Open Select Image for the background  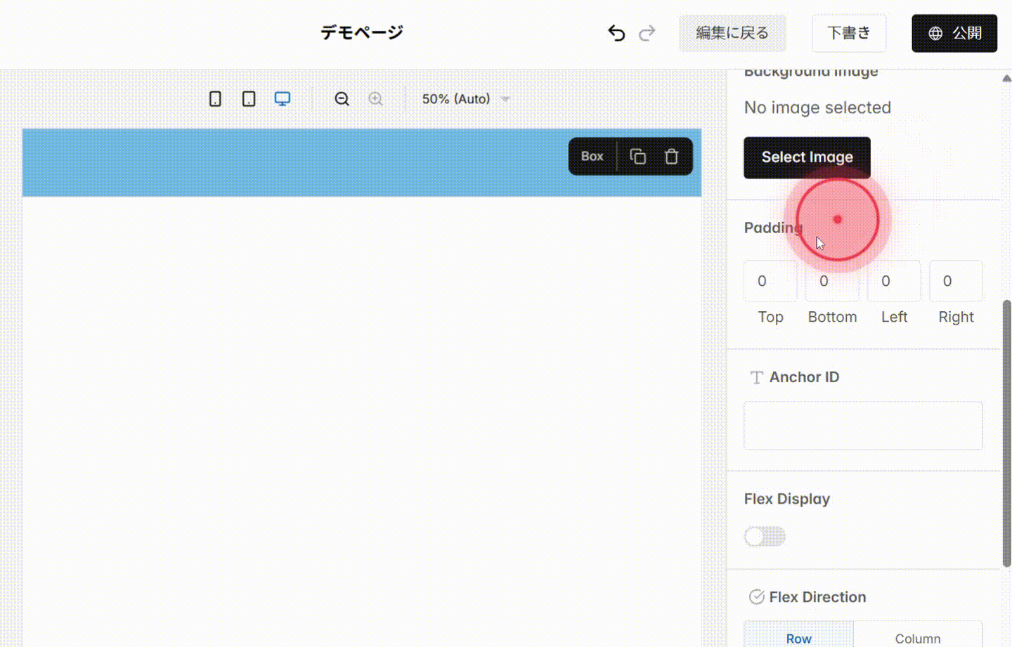807,157
